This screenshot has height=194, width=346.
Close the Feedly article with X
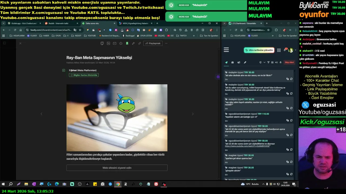20,43
